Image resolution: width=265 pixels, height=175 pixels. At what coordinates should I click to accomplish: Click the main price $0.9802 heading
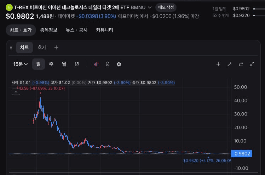(20, 16)
